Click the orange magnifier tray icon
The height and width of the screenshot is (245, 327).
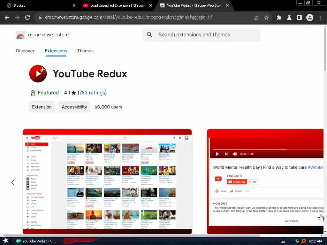tap(303, 241)
